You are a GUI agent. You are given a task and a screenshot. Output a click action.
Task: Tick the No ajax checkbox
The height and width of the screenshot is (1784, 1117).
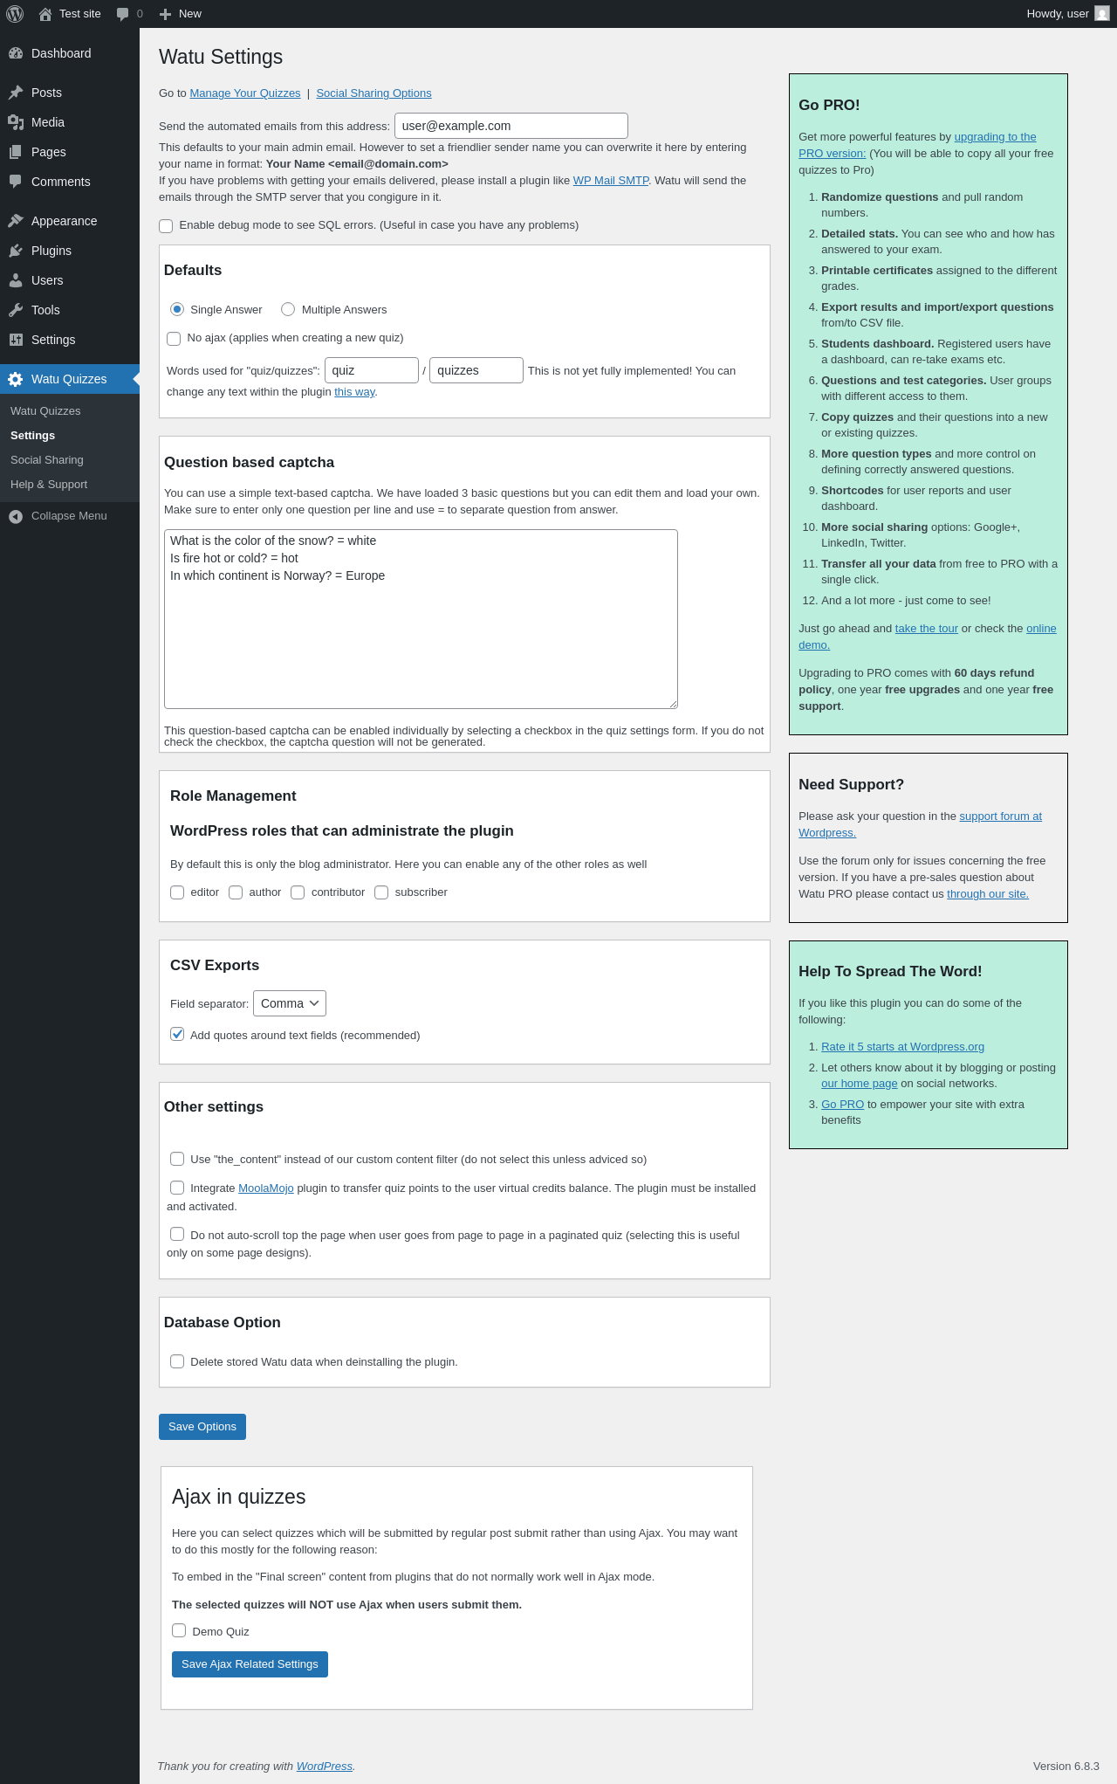coord(174,339)
